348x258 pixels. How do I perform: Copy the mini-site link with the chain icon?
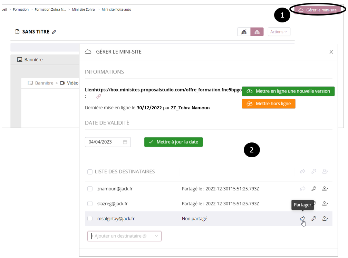[x=99, y=96]
